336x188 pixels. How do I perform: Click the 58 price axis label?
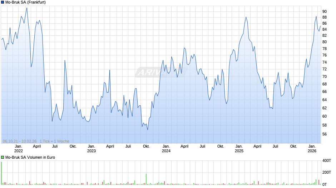325,125
